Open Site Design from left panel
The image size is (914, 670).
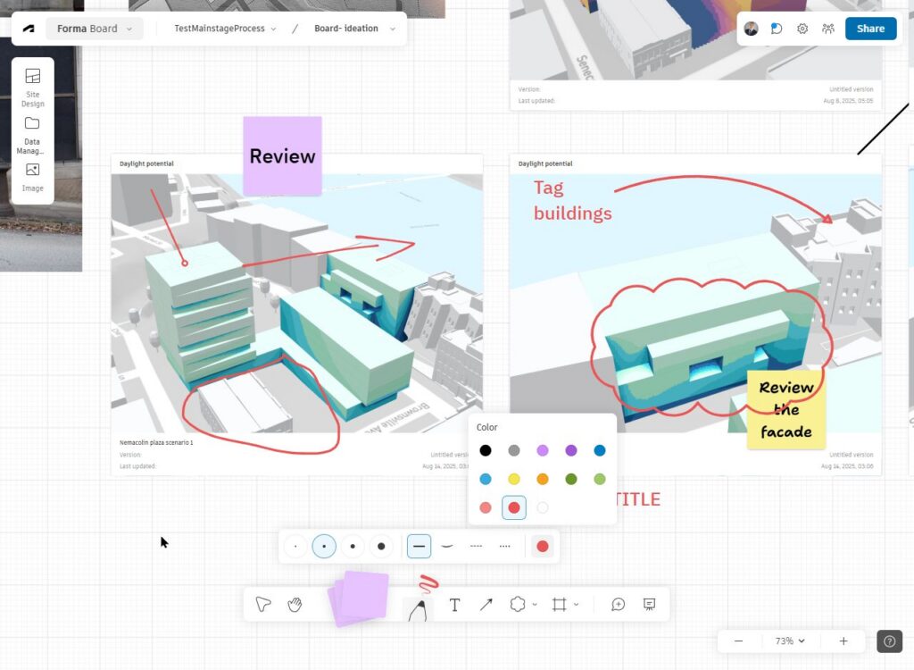click(x=33, y=87)
